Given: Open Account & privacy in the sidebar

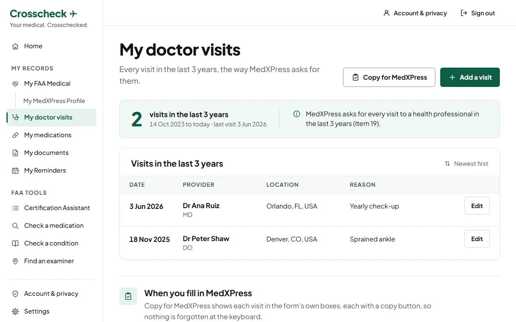Looking at the screenshot, I should pos(51,294).
